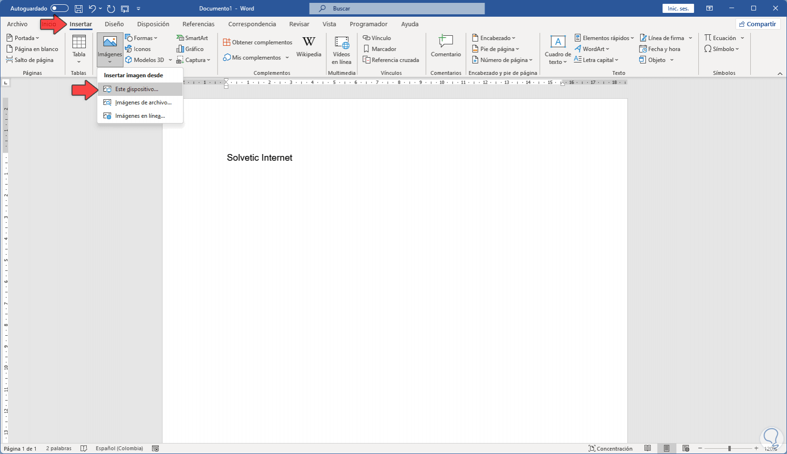This screenshot has width=787, height=454.
Task: Choose Este dispositivo... from the menu
Action: pyautogui.click(x=140, y=89)
